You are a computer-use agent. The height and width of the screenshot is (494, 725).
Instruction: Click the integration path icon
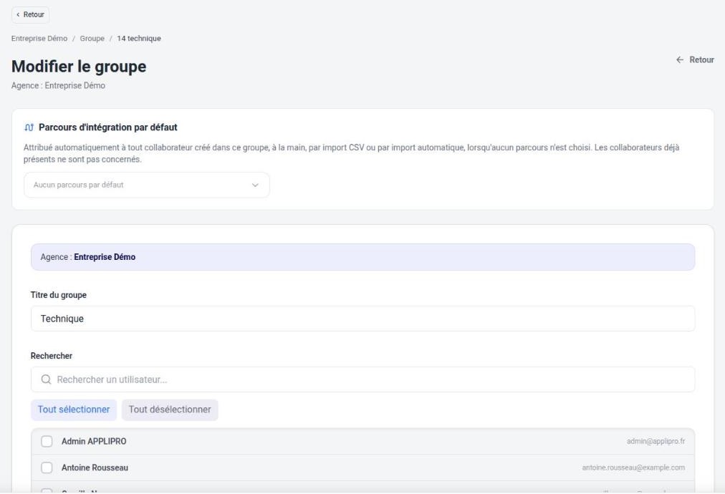click(x=29, y=127)
